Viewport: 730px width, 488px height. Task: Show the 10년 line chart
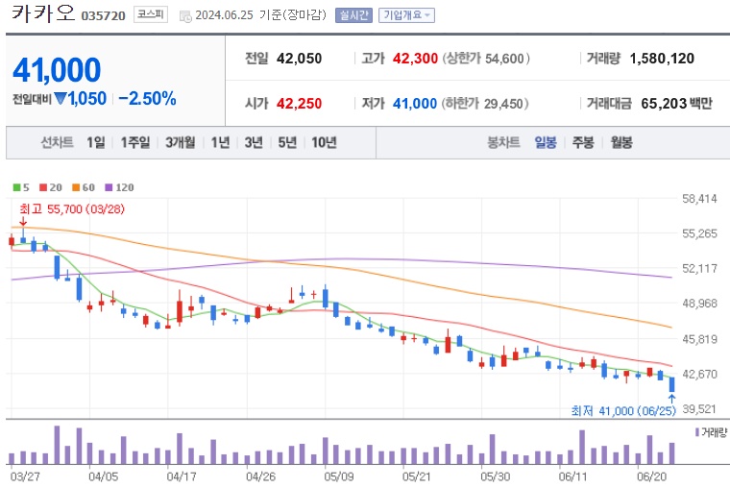[324, 142]
